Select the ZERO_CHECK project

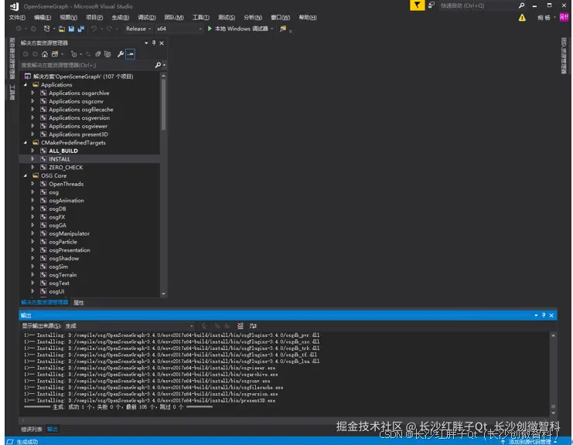click(66, 168)
